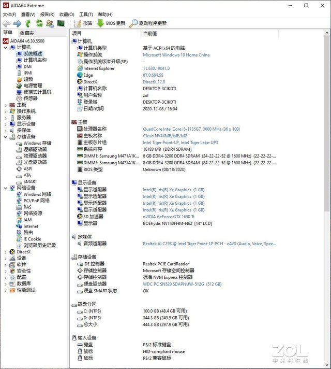Click the AIDA64 v6.30.5500 root icon

coord(6,41)
